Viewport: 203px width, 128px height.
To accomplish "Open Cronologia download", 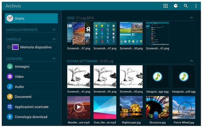I will (32, 117).
